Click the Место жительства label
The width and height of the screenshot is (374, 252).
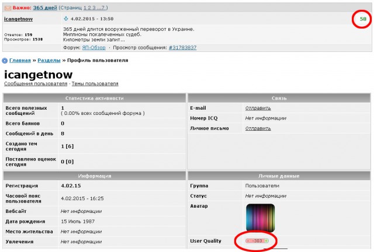[x=29, y=232]
